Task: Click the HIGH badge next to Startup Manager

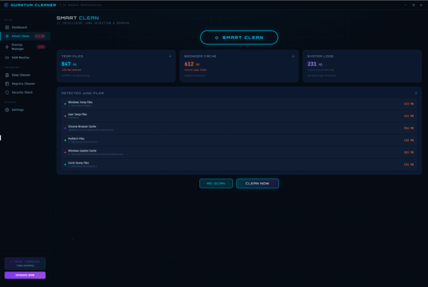Action: (41, 47)
